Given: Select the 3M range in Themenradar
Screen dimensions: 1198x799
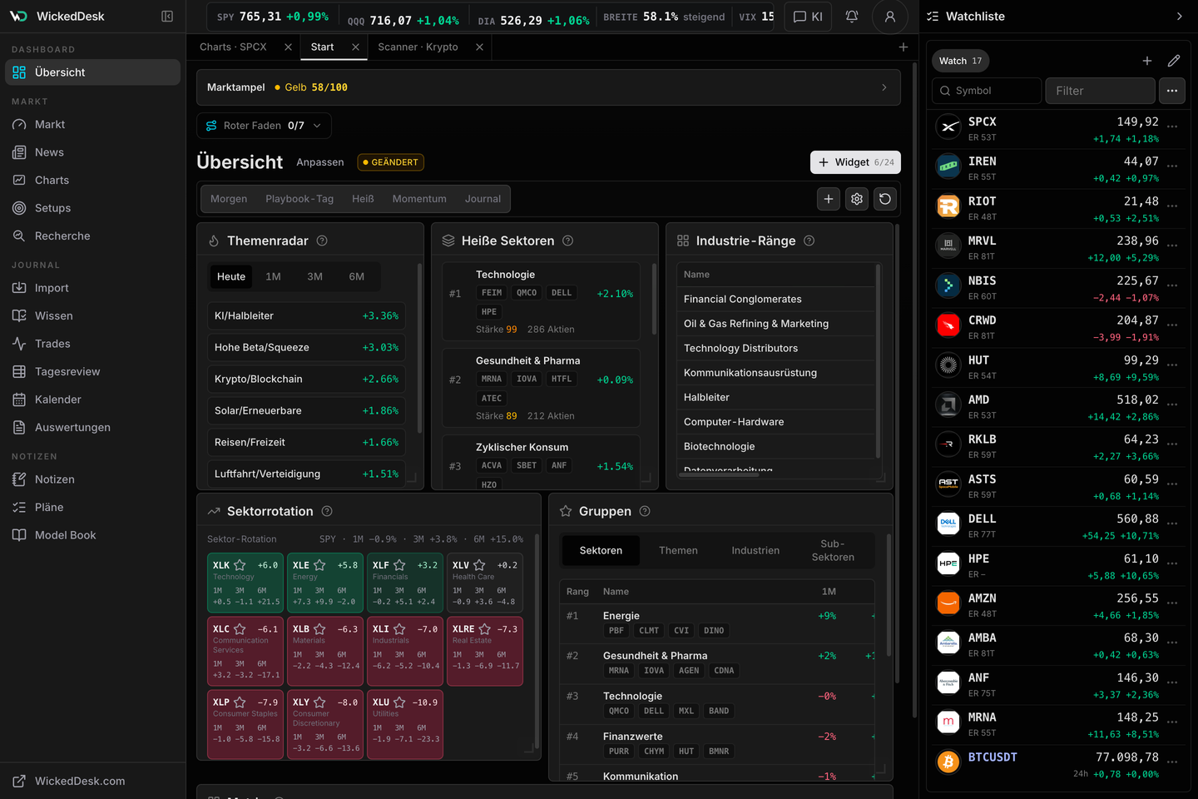Looking at the screenshot, I should coord(314,276).
